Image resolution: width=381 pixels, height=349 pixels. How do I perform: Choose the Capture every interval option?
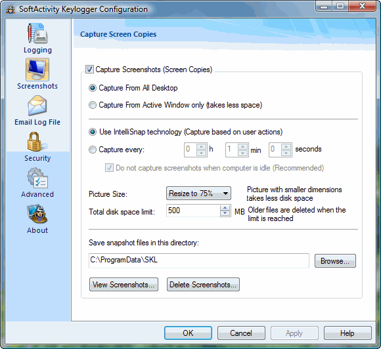coord(93,150)
